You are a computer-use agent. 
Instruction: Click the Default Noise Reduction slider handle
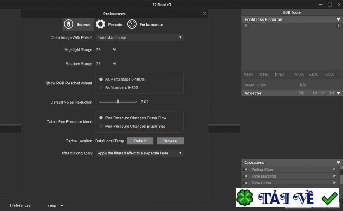118,102
